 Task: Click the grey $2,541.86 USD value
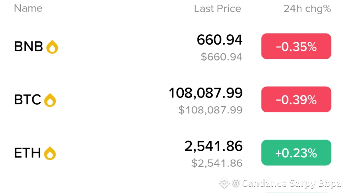click(x=216, y=163)
